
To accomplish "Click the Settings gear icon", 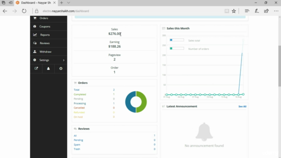I will click(x=35, y=60).
